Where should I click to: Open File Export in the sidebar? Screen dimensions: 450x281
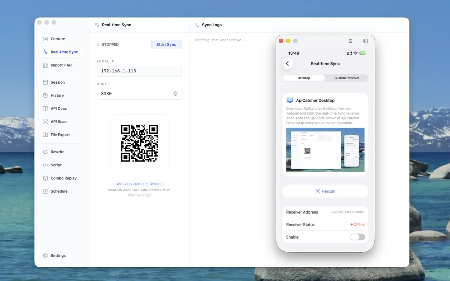pos(62,135)
